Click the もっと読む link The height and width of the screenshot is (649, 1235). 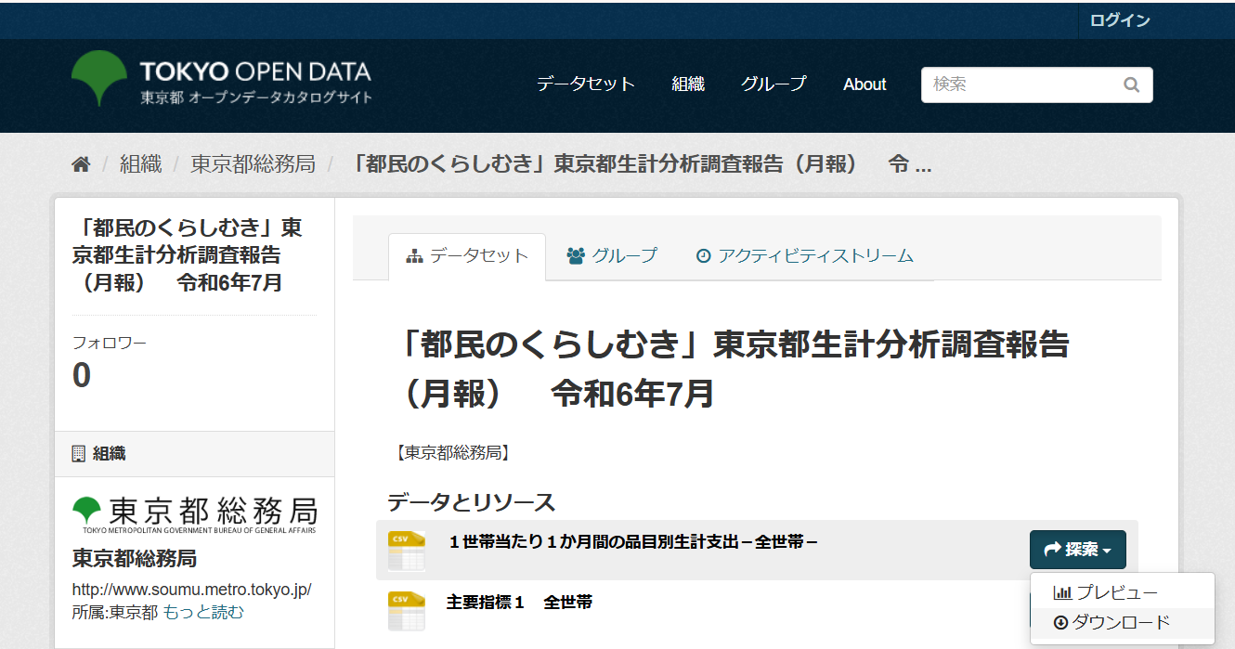click(x=203, y=612)
